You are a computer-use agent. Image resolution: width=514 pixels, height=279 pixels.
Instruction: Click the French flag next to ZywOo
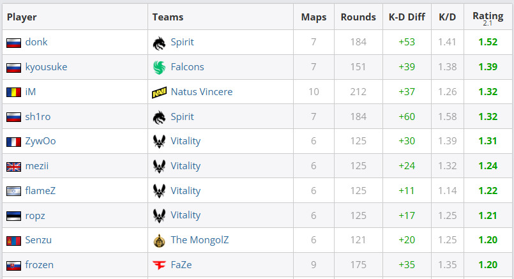pyautogui.click(x=13, y=141)
